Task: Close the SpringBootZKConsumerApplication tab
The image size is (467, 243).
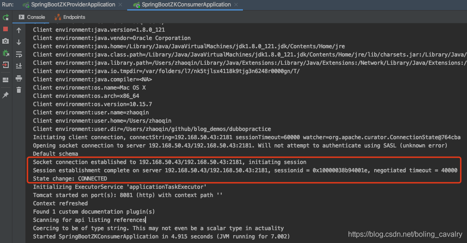Action: (236, 5)
